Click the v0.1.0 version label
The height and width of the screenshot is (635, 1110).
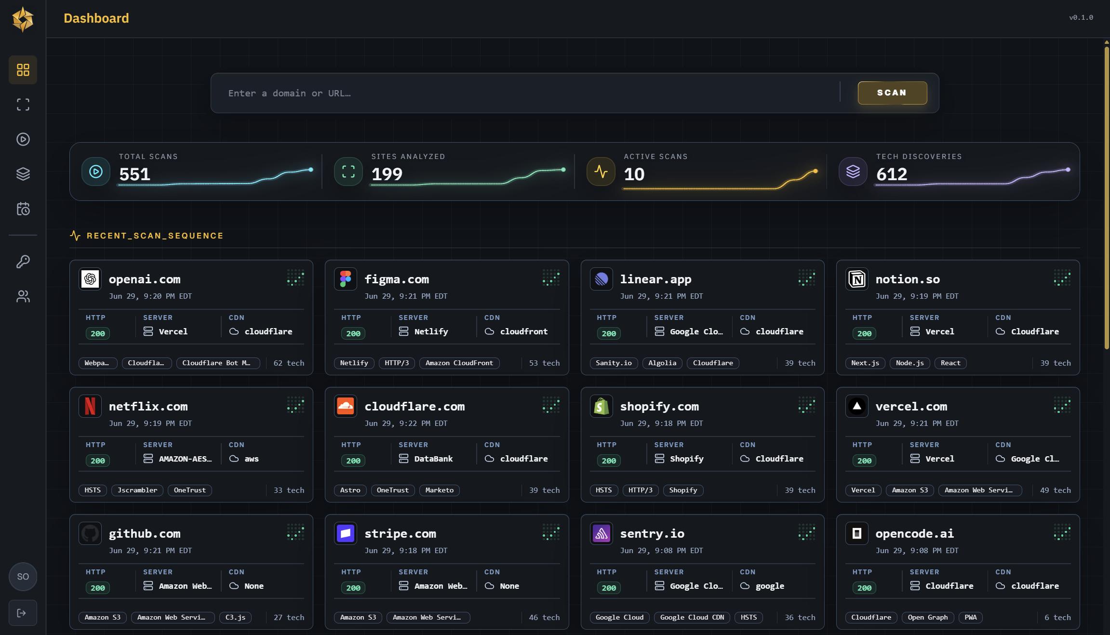[x=1081, y=17]
